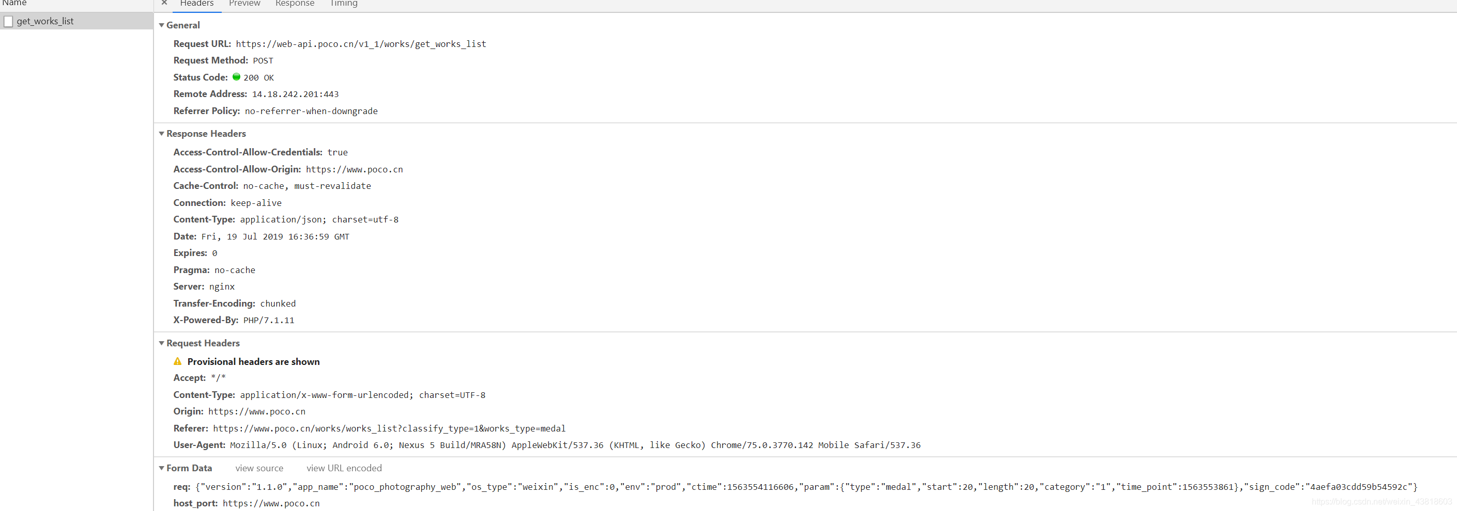This screenshot has height=511, width=1457.
Task: Collapse the Request Headers section
Action: pyautogui.click(x=161, y=343)
